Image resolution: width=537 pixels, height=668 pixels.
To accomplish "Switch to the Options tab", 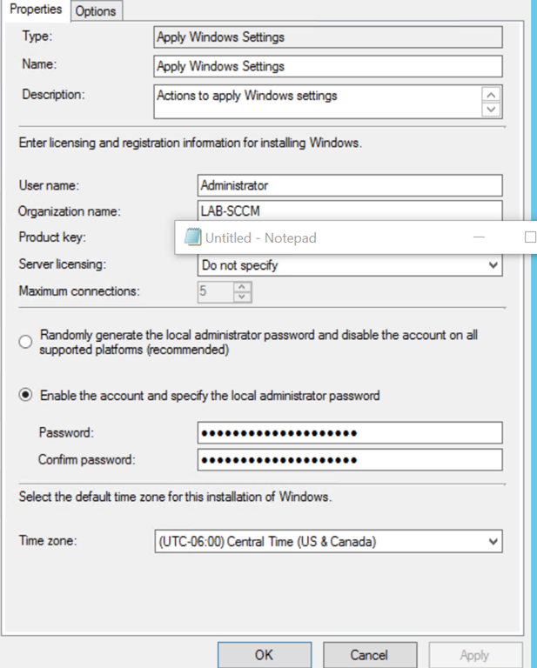I will (96, 10).
